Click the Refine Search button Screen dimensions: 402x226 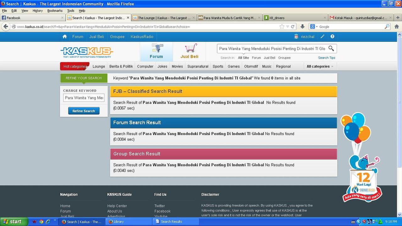tap(84, 111)
